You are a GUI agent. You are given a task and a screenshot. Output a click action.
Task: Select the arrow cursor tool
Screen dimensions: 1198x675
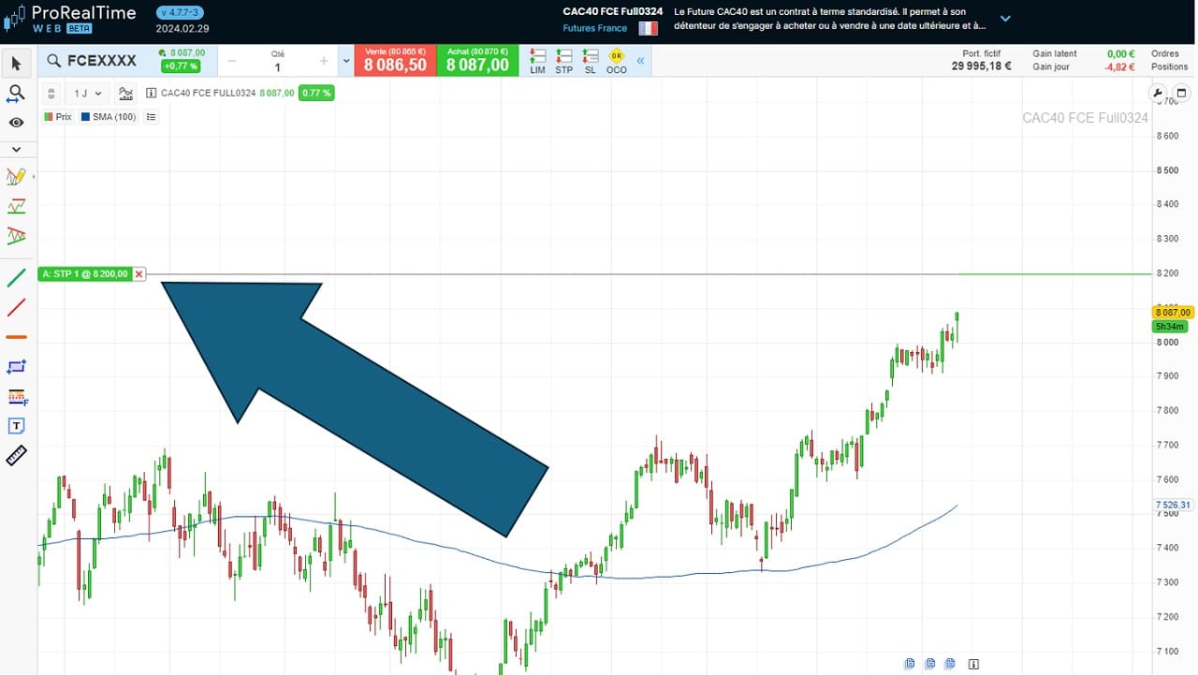(x=17, y=64)
